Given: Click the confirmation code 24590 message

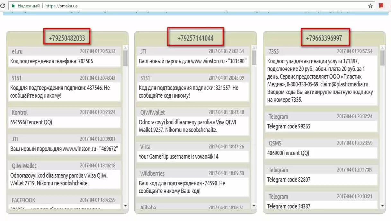Looking at the screenshot, I should point(193,187).
